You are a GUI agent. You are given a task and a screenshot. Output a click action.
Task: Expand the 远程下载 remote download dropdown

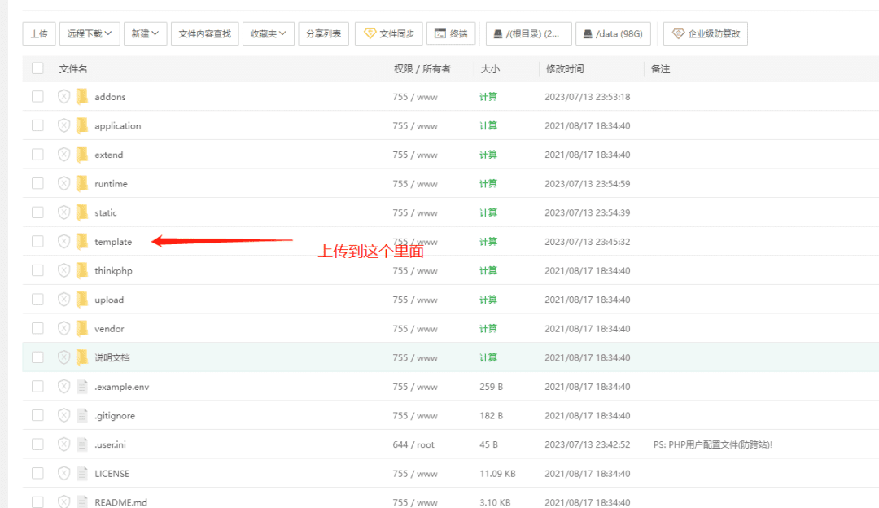90,33
